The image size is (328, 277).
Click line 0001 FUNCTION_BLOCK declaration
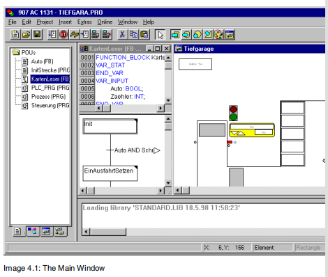pos(130,57)
